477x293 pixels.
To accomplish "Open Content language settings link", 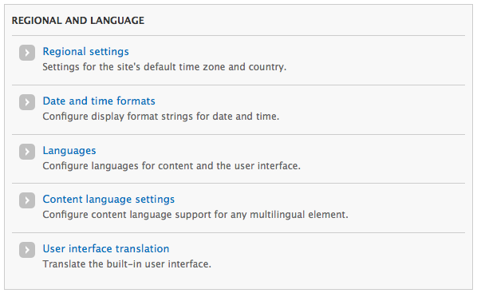I will tap(108, 199).
